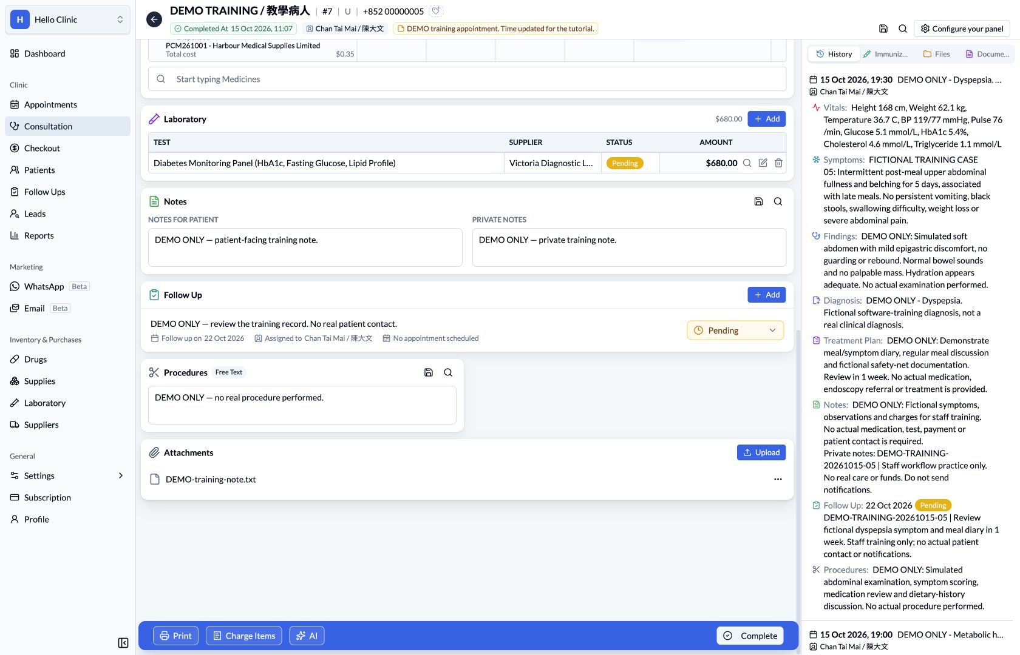1020x655 pixels.
Task: Open Follow Ups in the sidebar
Action: point(67,192)
